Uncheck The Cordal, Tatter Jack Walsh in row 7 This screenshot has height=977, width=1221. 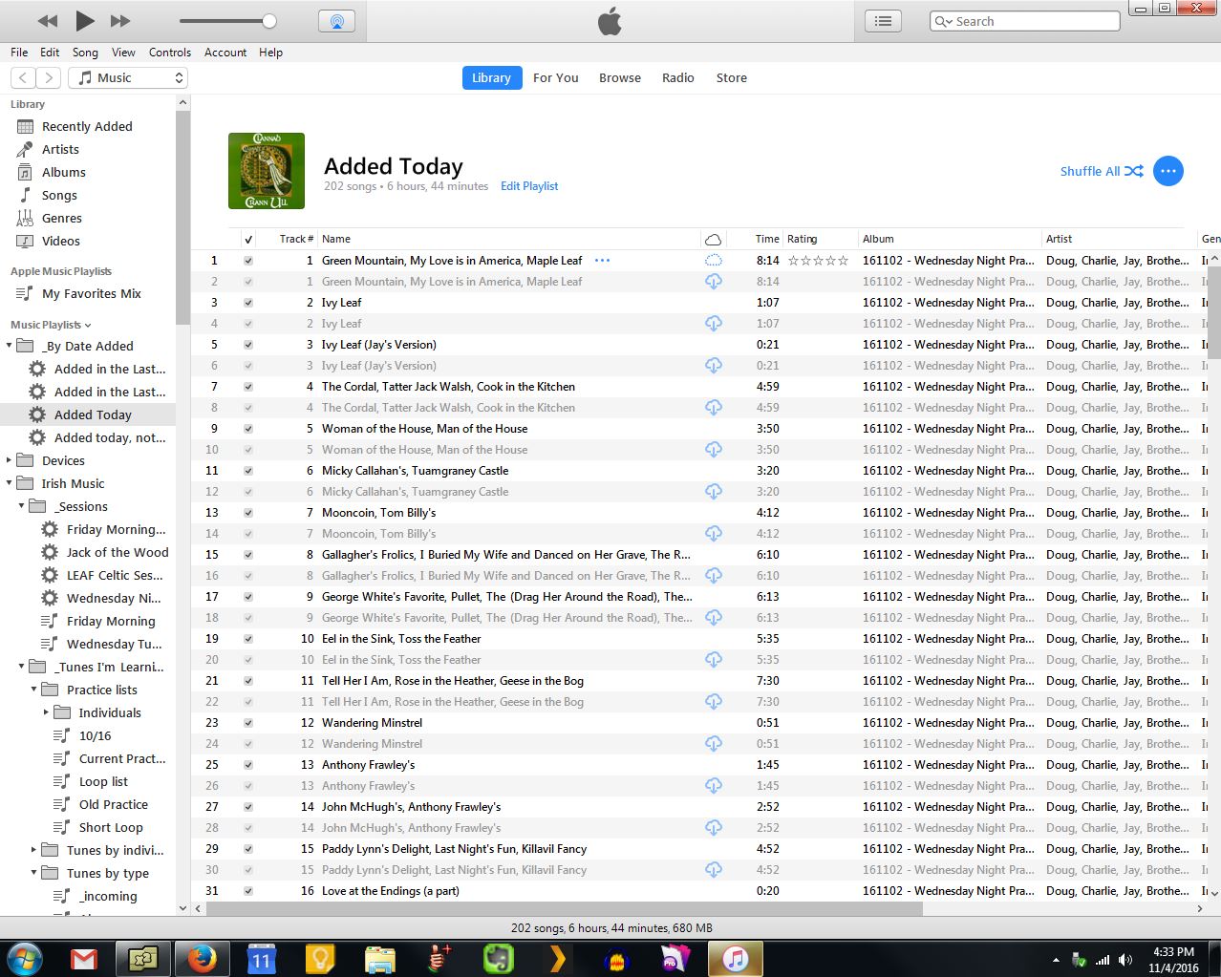click(x=248, y=386)
